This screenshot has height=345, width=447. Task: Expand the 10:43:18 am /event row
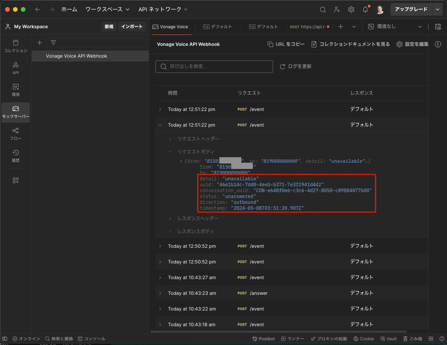[160, 325]
